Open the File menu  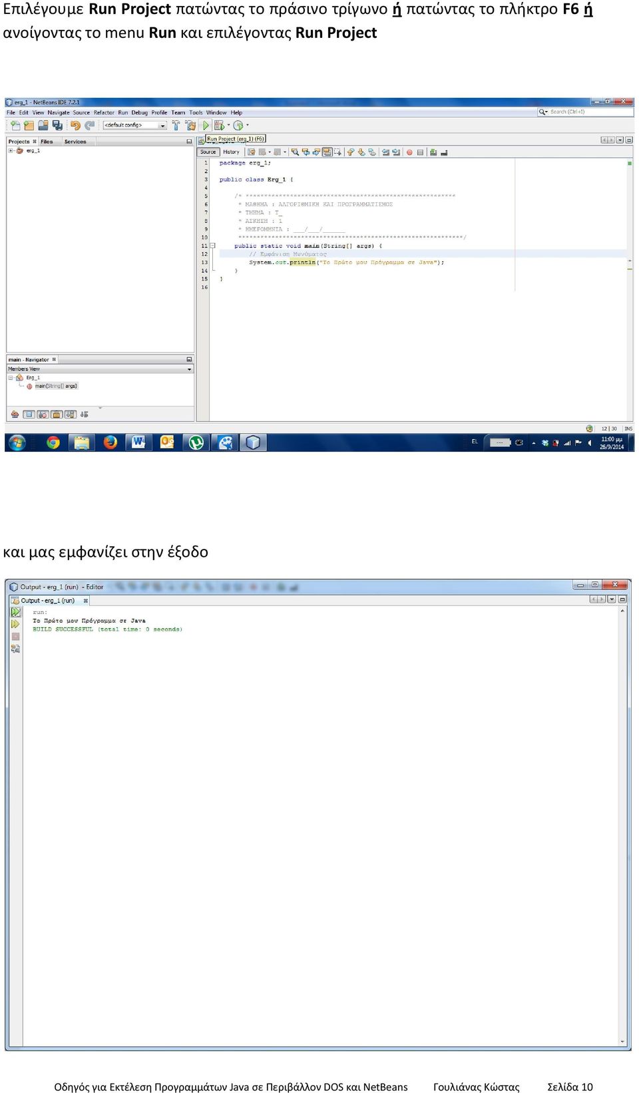point(11,112)
